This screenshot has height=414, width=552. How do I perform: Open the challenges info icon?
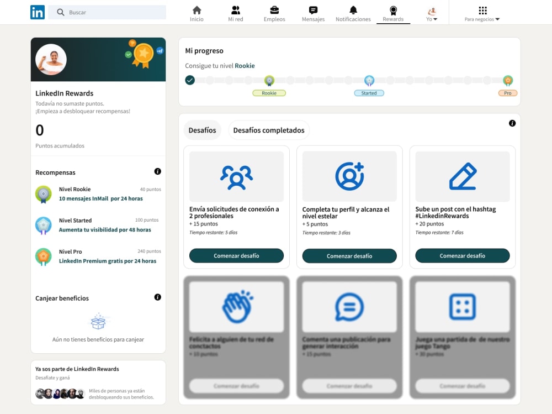coord(512,123)
